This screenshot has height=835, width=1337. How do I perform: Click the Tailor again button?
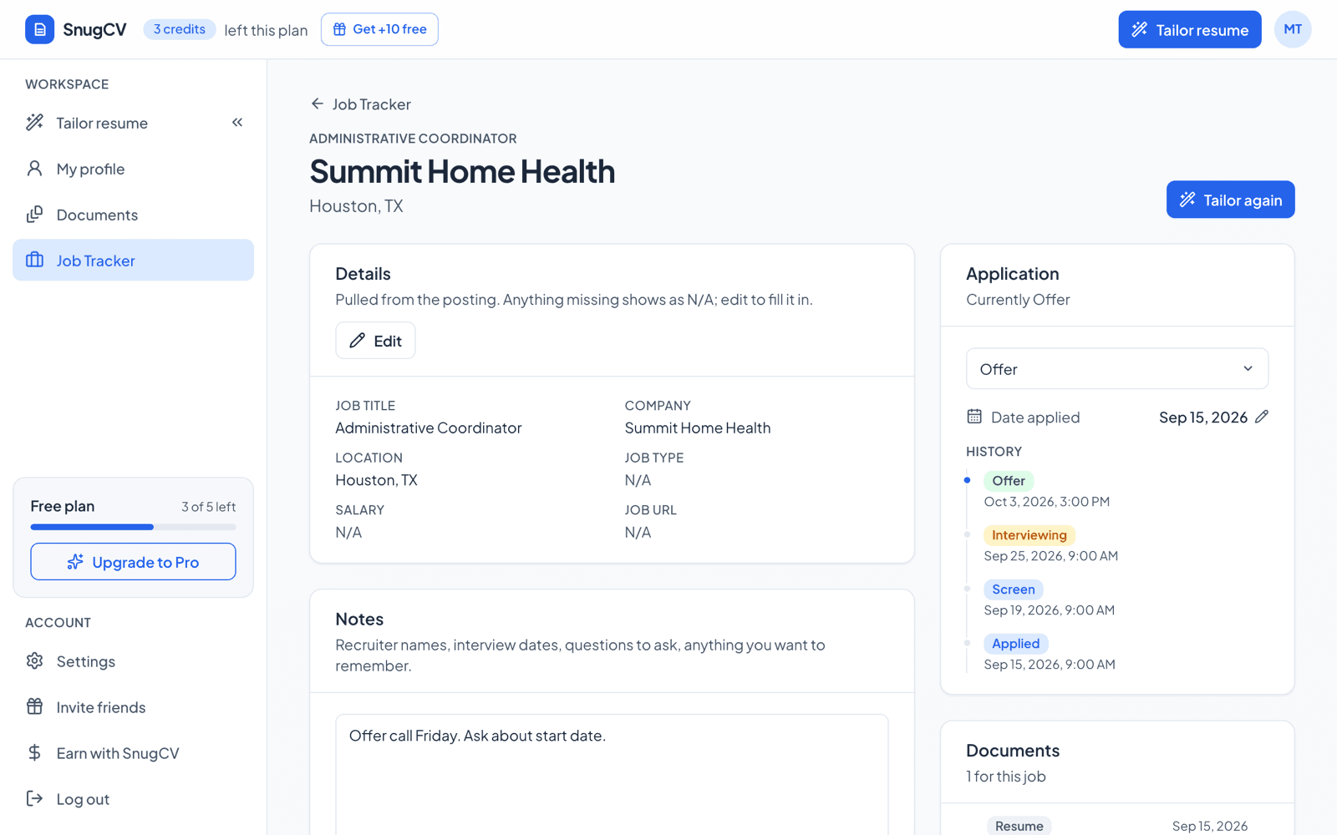pyautogui.click(x=1231, y=200)
